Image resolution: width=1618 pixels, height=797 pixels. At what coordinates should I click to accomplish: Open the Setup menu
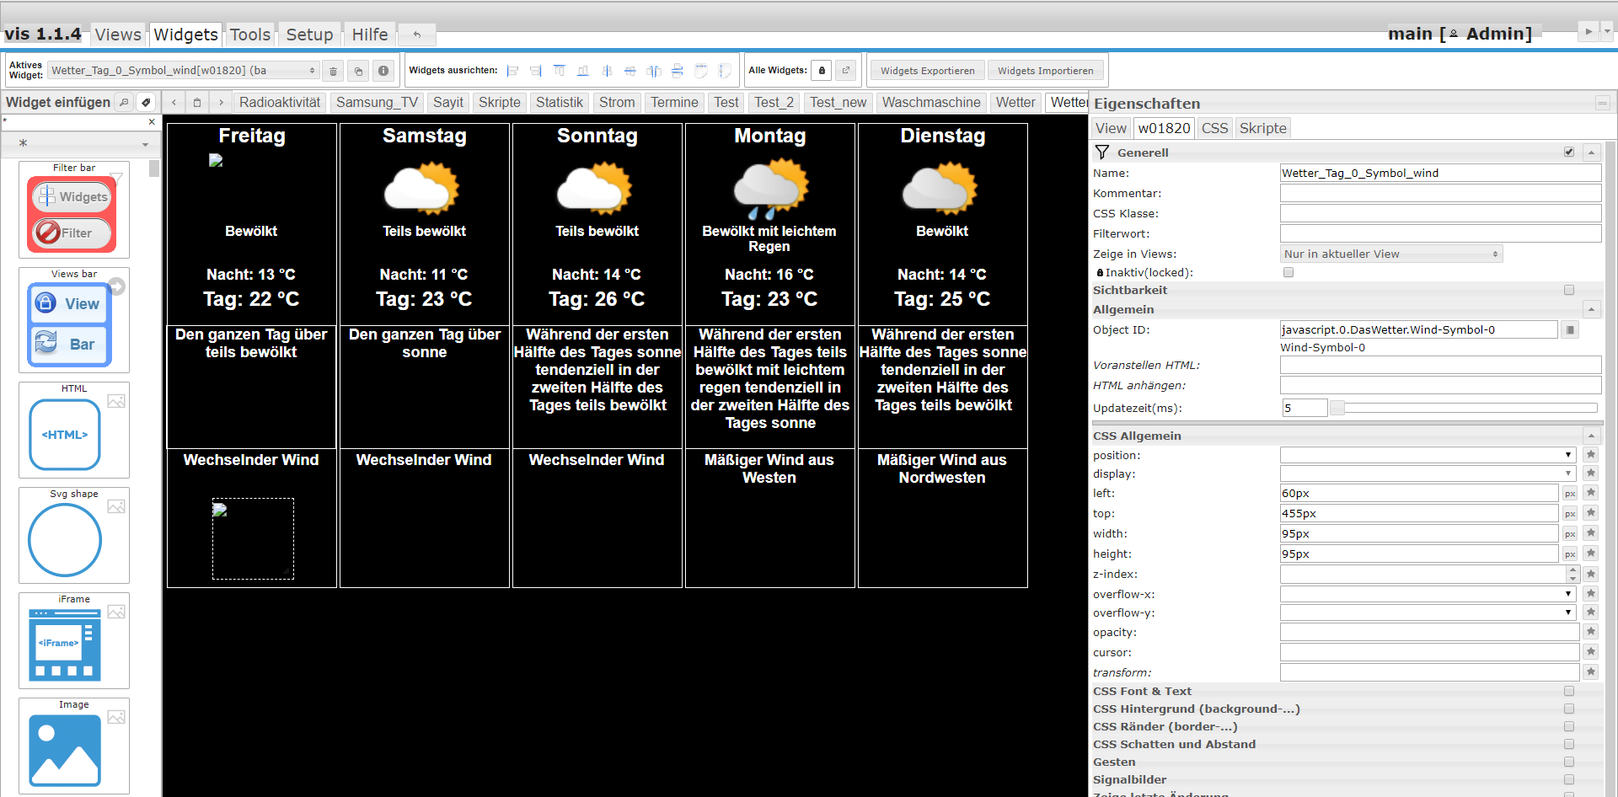pos(309,35)
